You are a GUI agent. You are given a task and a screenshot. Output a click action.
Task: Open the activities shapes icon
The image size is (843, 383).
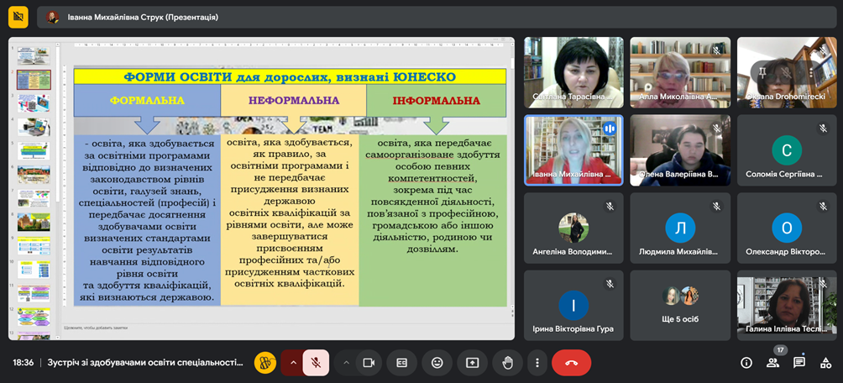[826, 363]
